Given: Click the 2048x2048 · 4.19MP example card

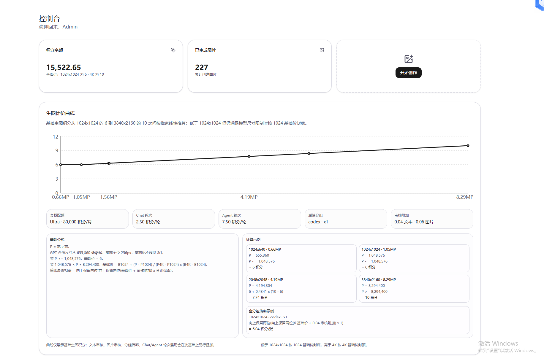Looking at the screenshot, I should coord(301,289).
